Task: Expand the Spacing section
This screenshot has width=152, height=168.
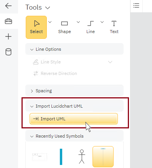Action: pos(74,91)
